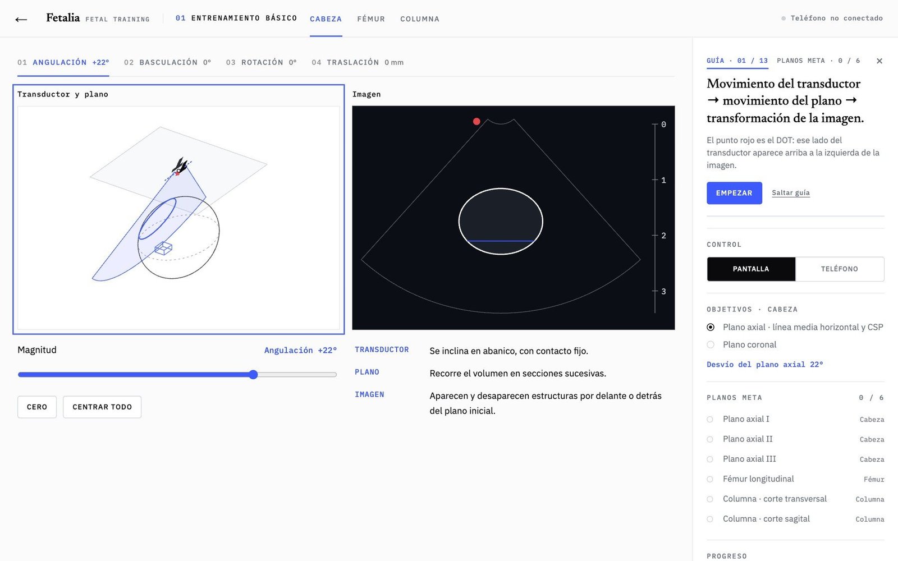This screenshot has width=898, height=561.
Task: Set control mode to Teléfono
Action: 840,269
